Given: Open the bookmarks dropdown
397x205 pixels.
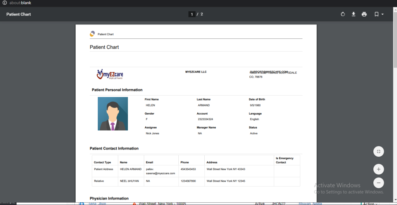Looking at the screenshot, I should (x=379, y=14).
